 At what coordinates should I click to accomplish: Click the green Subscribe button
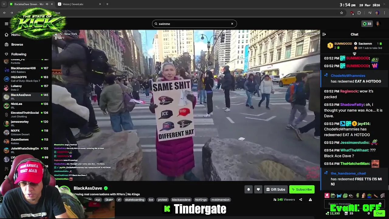pos(302,189)
